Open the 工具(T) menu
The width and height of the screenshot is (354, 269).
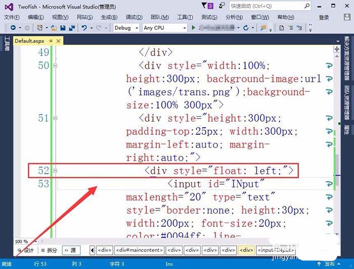pos(185,17)
